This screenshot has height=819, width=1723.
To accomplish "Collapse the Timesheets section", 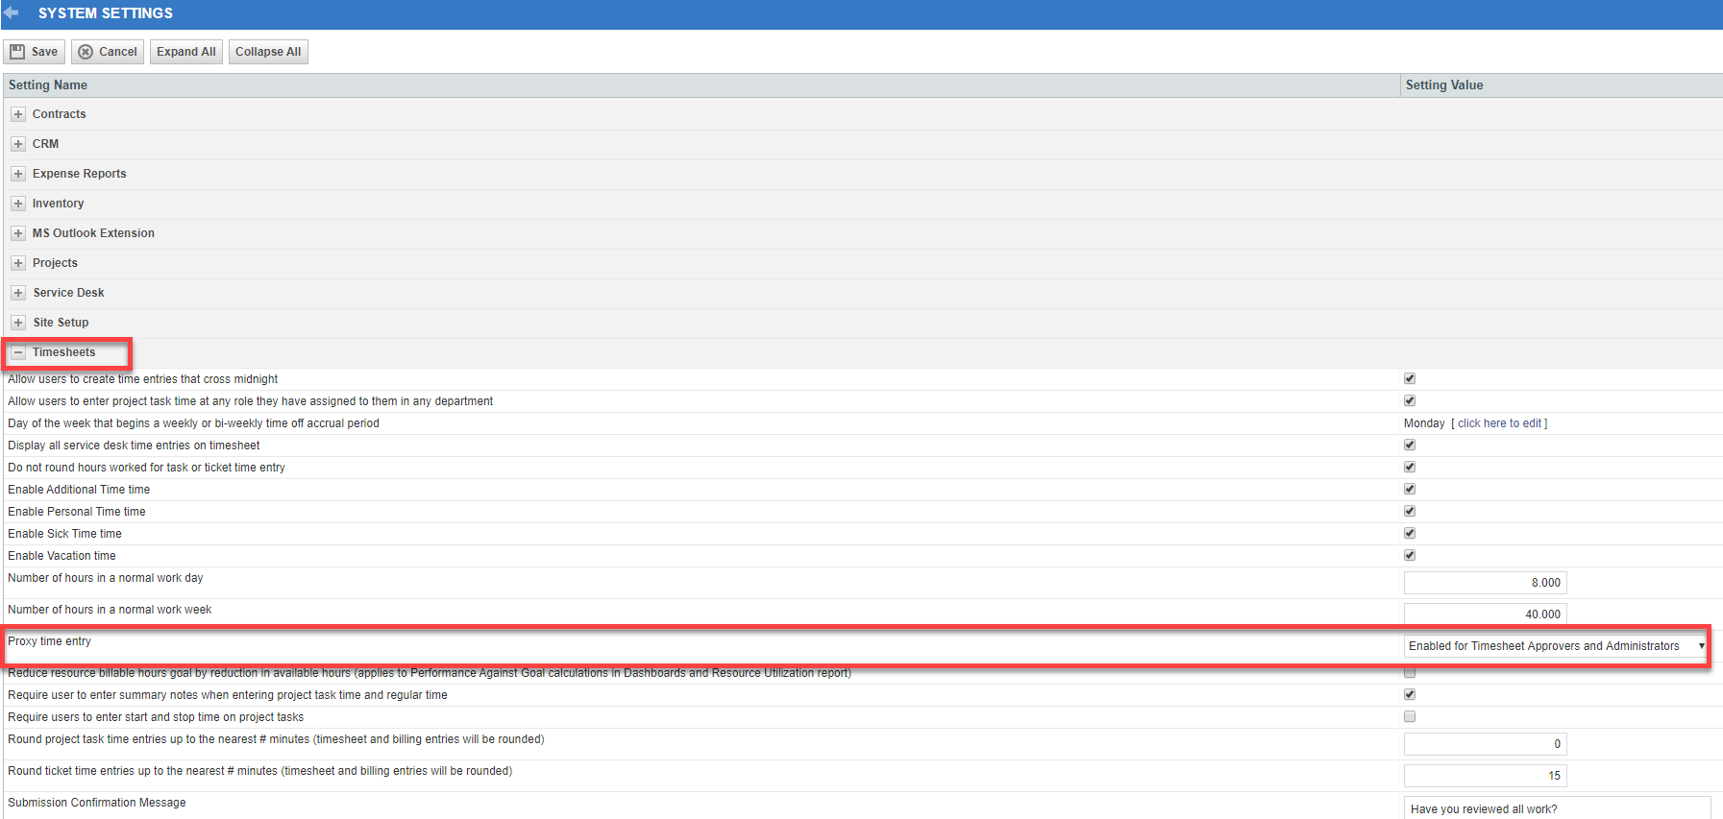I will coord(17,352).
